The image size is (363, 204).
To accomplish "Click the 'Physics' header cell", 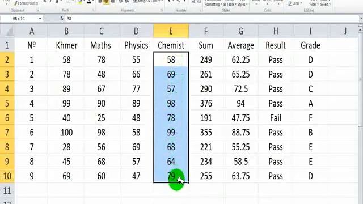I will (x=136, y=45).
